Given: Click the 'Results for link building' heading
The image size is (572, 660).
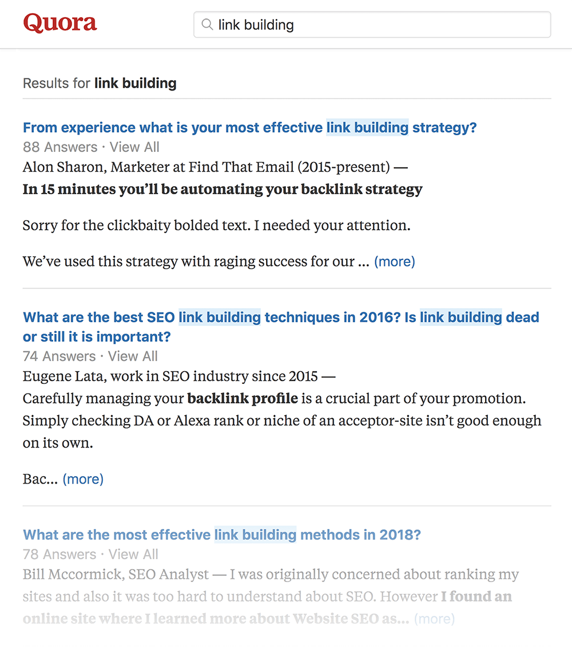Looking at the screenshot, I should 100,83.
